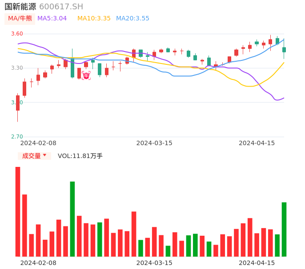The height and width of the screenshot is (269, 305).
Task: Click the 2024-02-08 date label under the price chart
Action: [38, 143]
